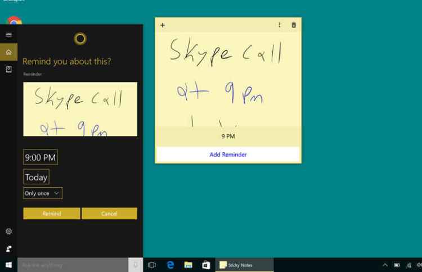Confirm with the Remind button
The width and height of the screenshot is (422, 272).
[x=52, y=214]
